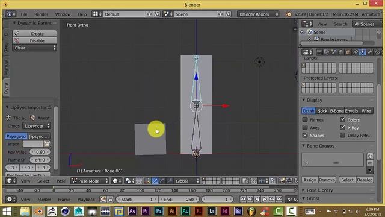Select Stick bone display type
Image resolution: width=385 pixels, height=217 pixels.
coord(322,111)
